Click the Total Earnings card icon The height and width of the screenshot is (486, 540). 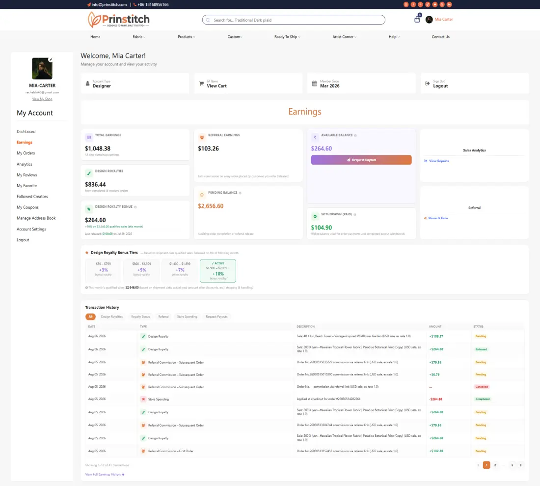pos(89,138)
